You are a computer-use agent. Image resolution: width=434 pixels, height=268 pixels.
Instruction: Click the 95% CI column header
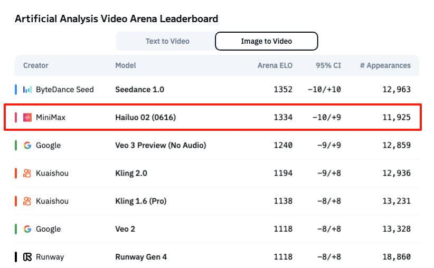[328, 65]
